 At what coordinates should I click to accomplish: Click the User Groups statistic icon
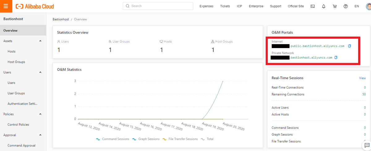[x=110, y=42]
